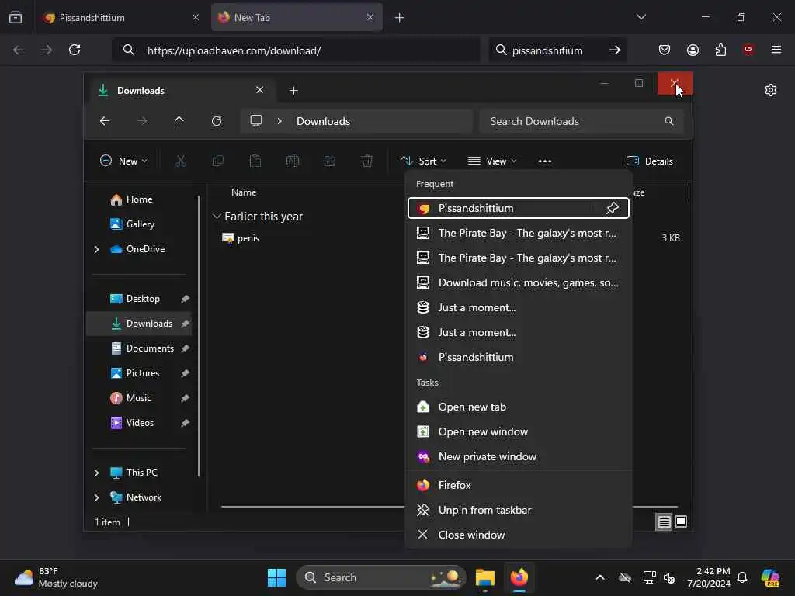
Task: Click the Cut icon in Explorer toolbar
Action: click(x=180, y=161)
